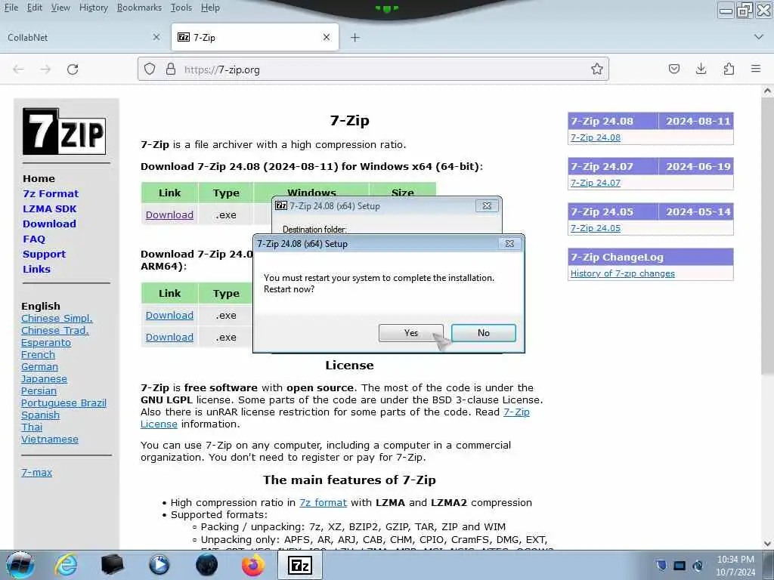This screenshot has height=580, width=774.
Task: Switch language to Esperanto
Action: (46, 343)
